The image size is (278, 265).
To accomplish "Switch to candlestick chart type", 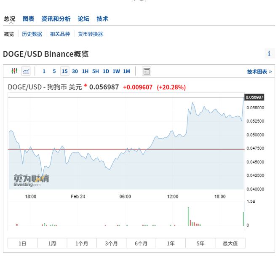I will [x=14, y=71].
